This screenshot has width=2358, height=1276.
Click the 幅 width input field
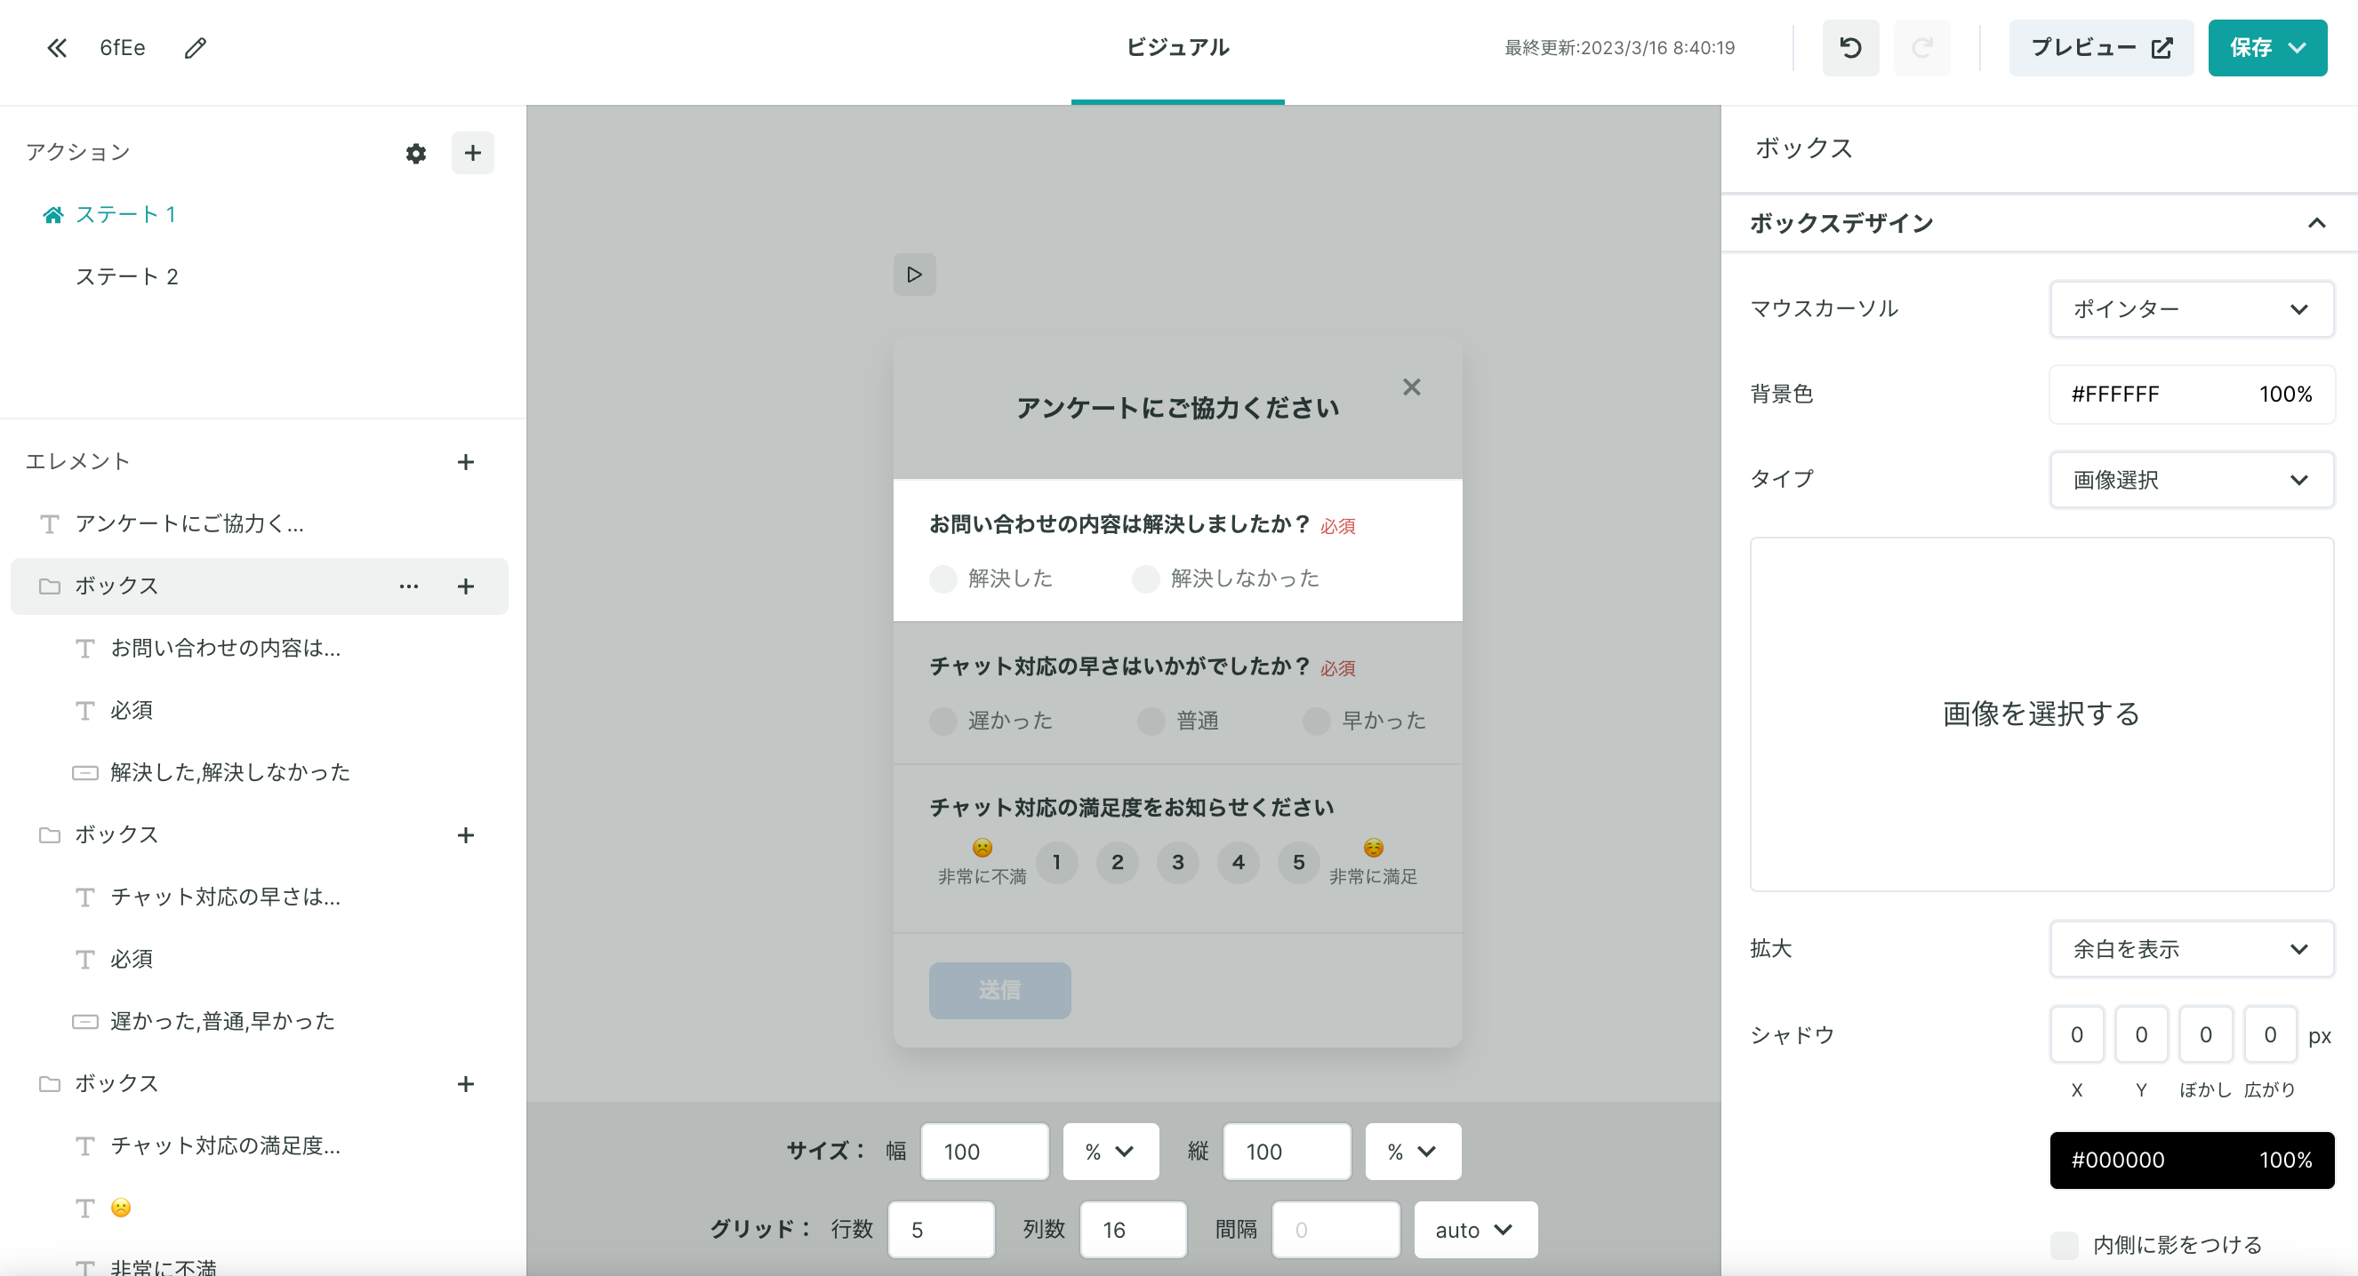[x=984, y=1152]
